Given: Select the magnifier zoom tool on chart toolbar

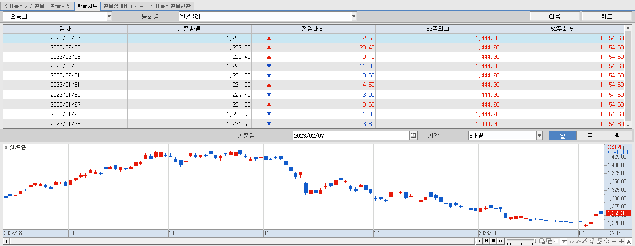Looking at the screenshot, I should pyautogui.click(x=607, y=241).
